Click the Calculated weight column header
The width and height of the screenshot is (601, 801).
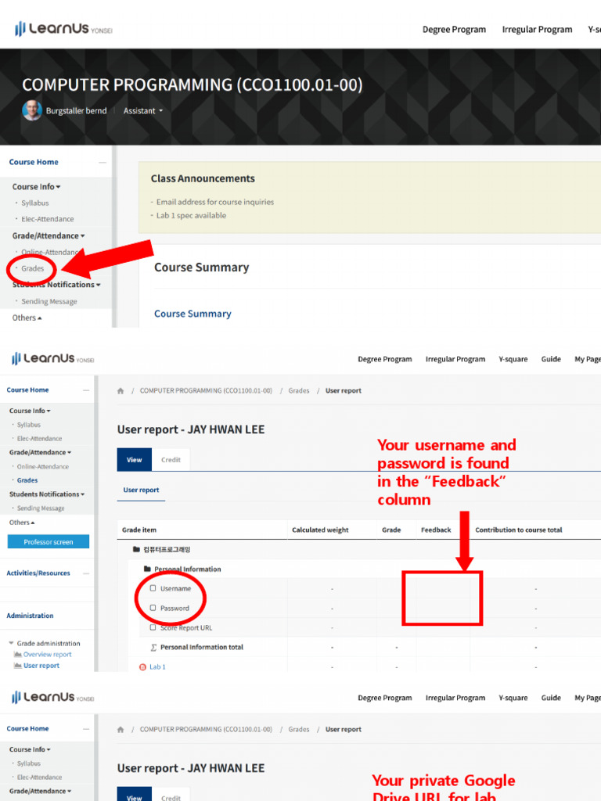(320, 530)
